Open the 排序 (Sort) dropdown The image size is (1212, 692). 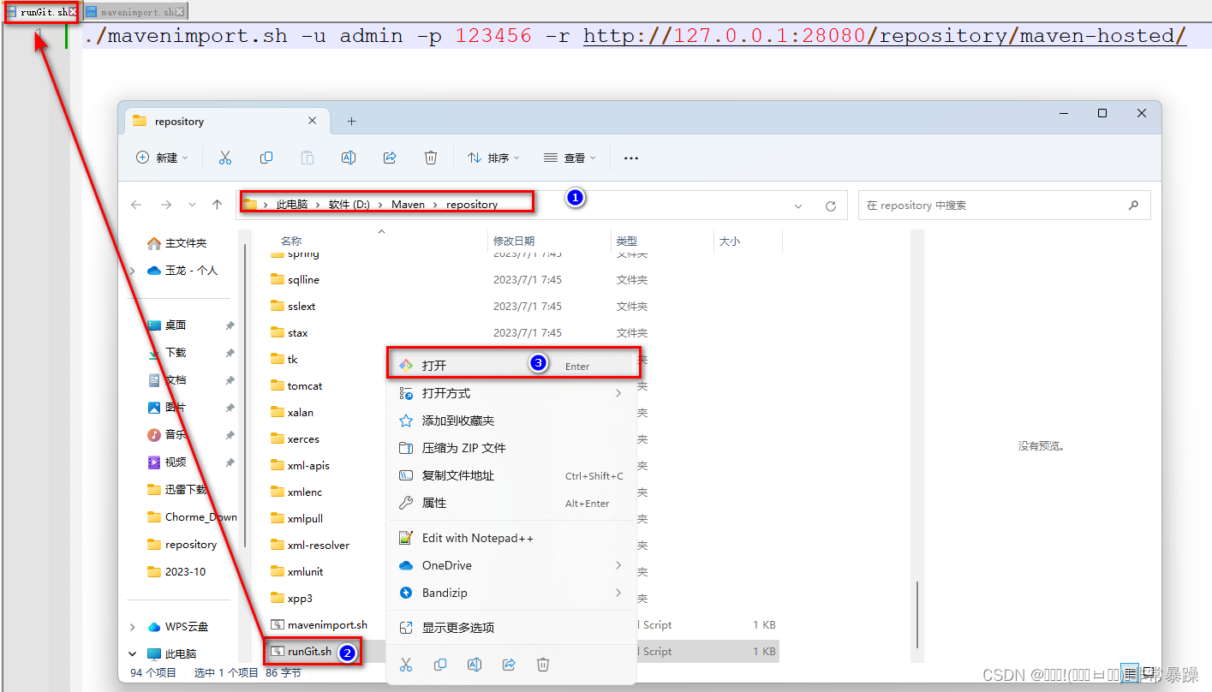point(494,158)
